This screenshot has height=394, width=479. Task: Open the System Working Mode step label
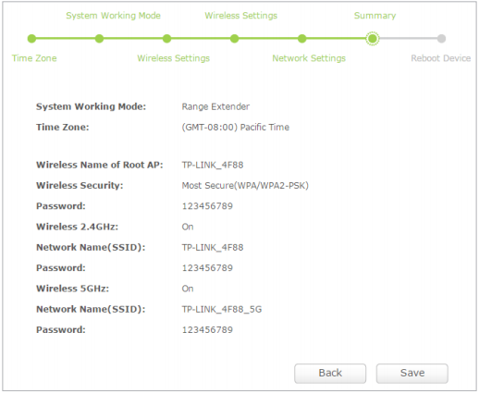click(x=113, y=16)
